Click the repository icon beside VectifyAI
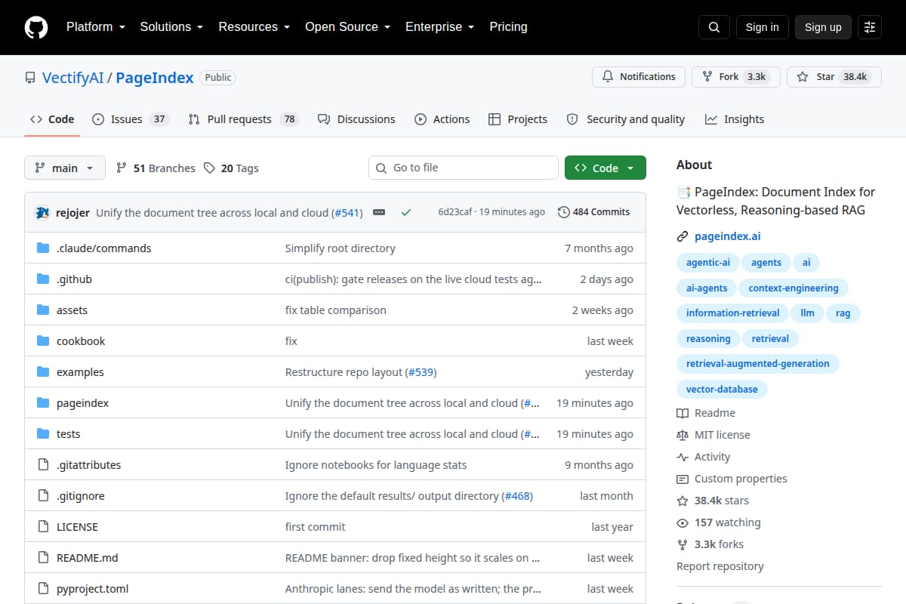Screen dimensions: 906x604 tap(30, 78)
